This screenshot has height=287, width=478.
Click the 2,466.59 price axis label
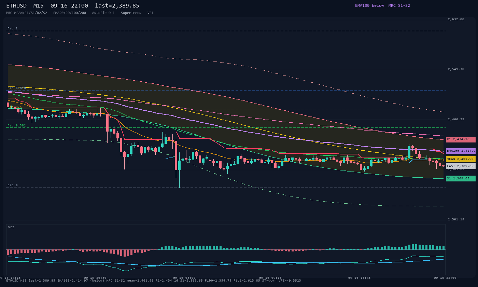[x=456, y=119]
